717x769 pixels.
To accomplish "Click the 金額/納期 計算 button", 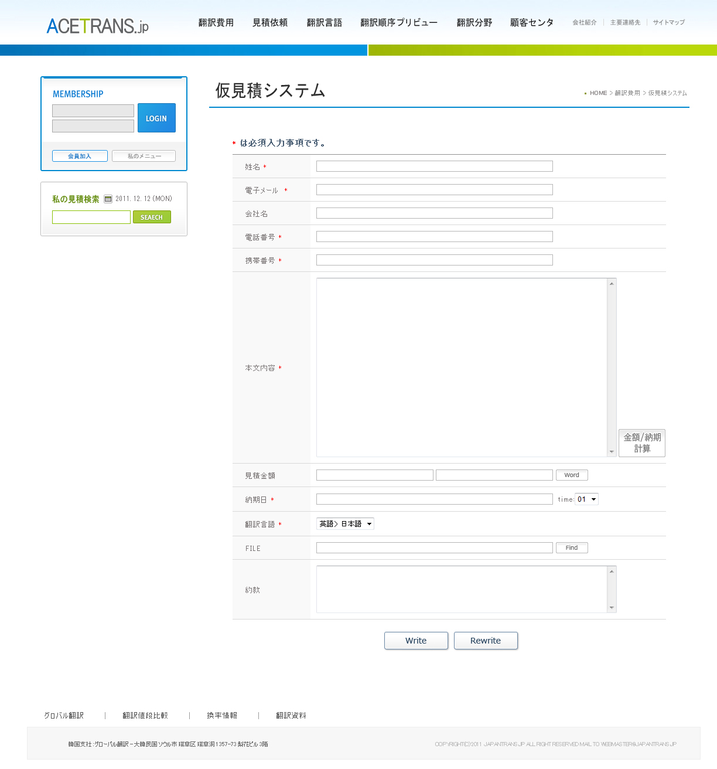I will coord(642,443).
